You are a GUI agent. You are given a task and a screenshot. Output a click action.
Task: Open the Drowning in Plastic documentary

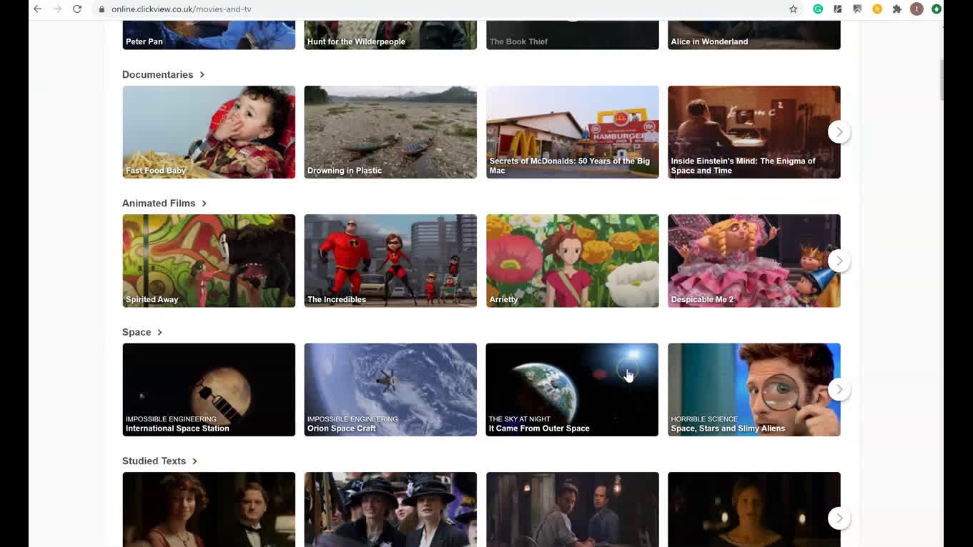point(390,132)
